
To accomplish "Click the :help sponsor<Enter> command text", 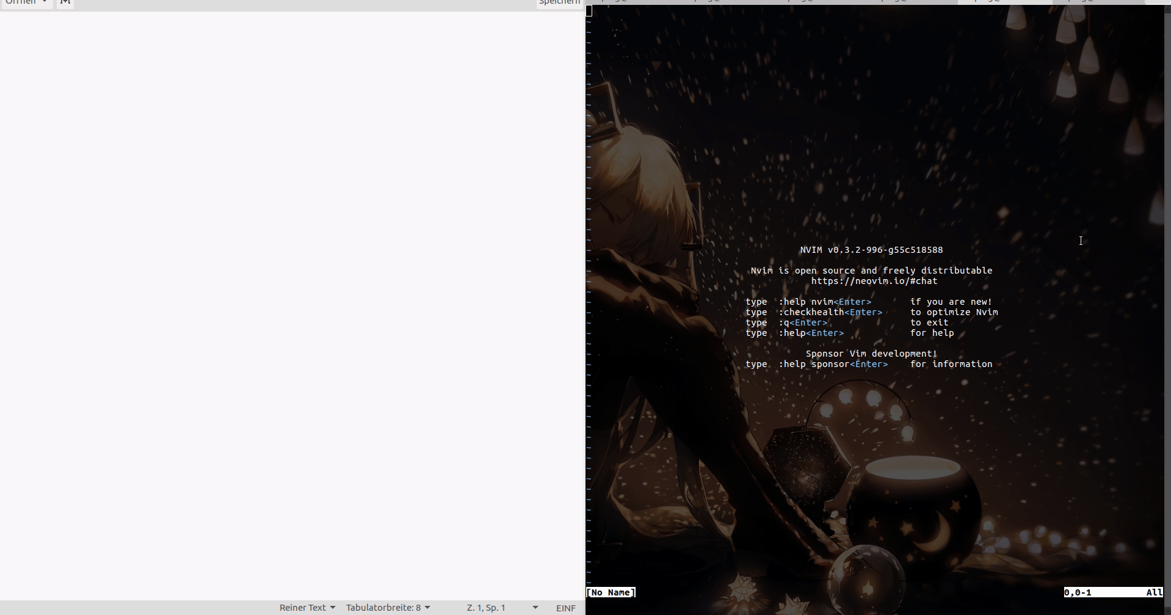I will point(833,364).
